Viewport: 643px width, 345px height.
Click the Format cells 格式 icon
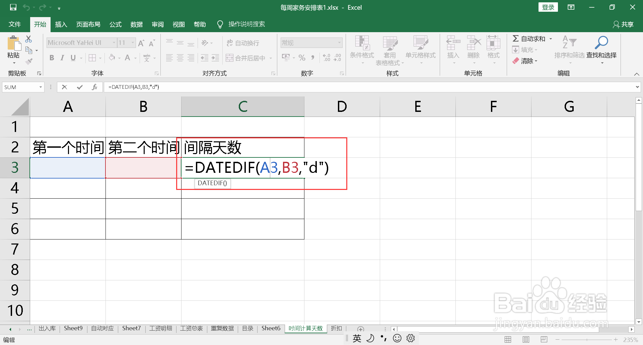tap(493, 43)
